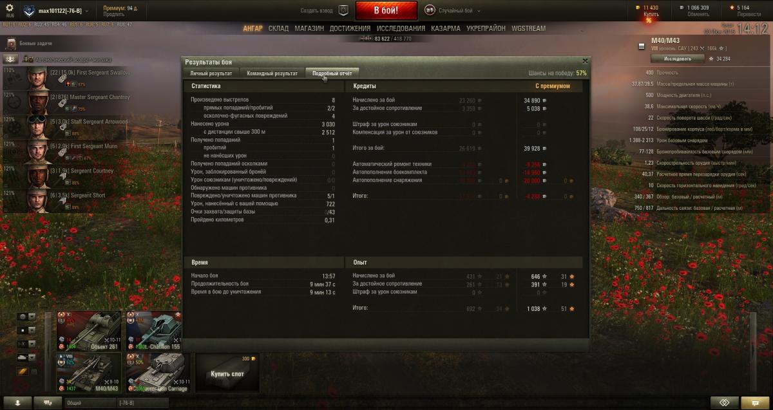Open the contacts list icon at bottom-left
This screenshot has height=410, width=773.
coord(17,402)
